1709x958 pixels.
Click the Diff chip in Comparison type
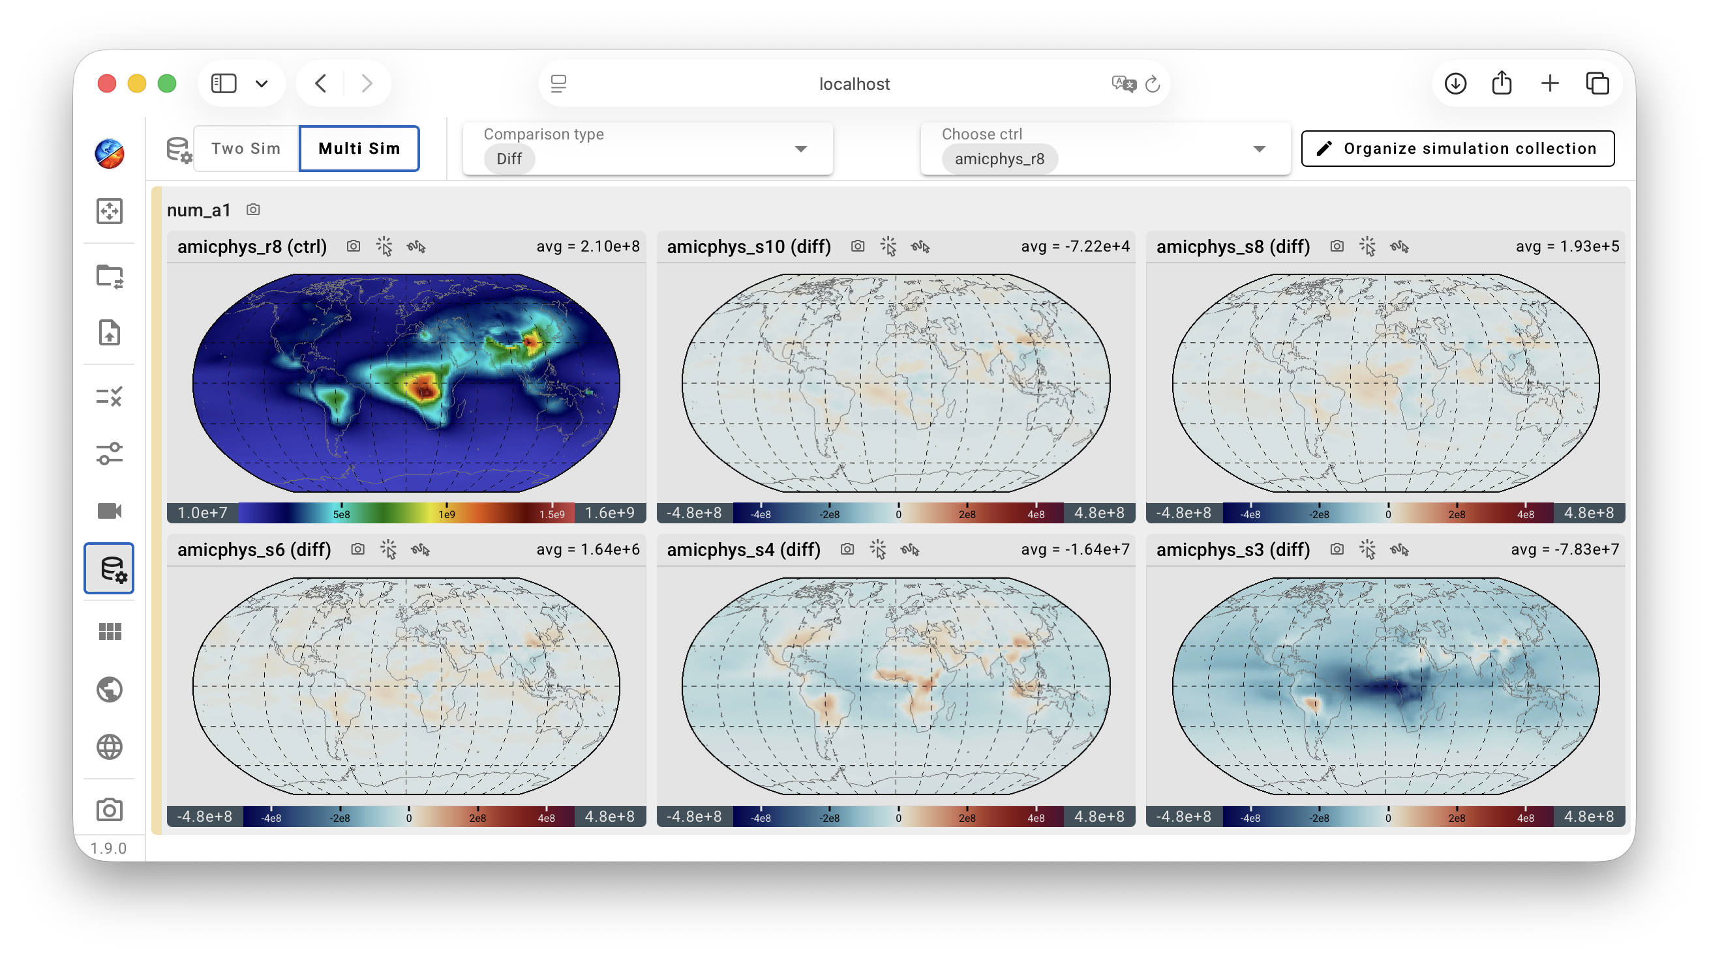pos(509,159)
